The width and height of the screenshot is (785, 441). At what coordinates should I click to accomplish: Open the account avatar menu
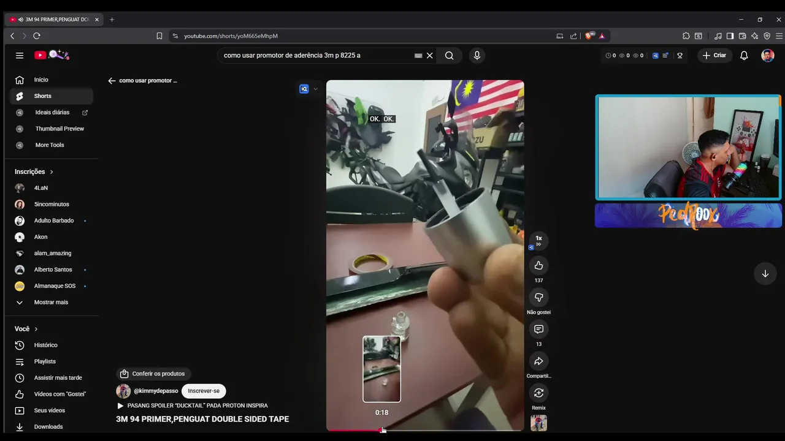point(768,55)
